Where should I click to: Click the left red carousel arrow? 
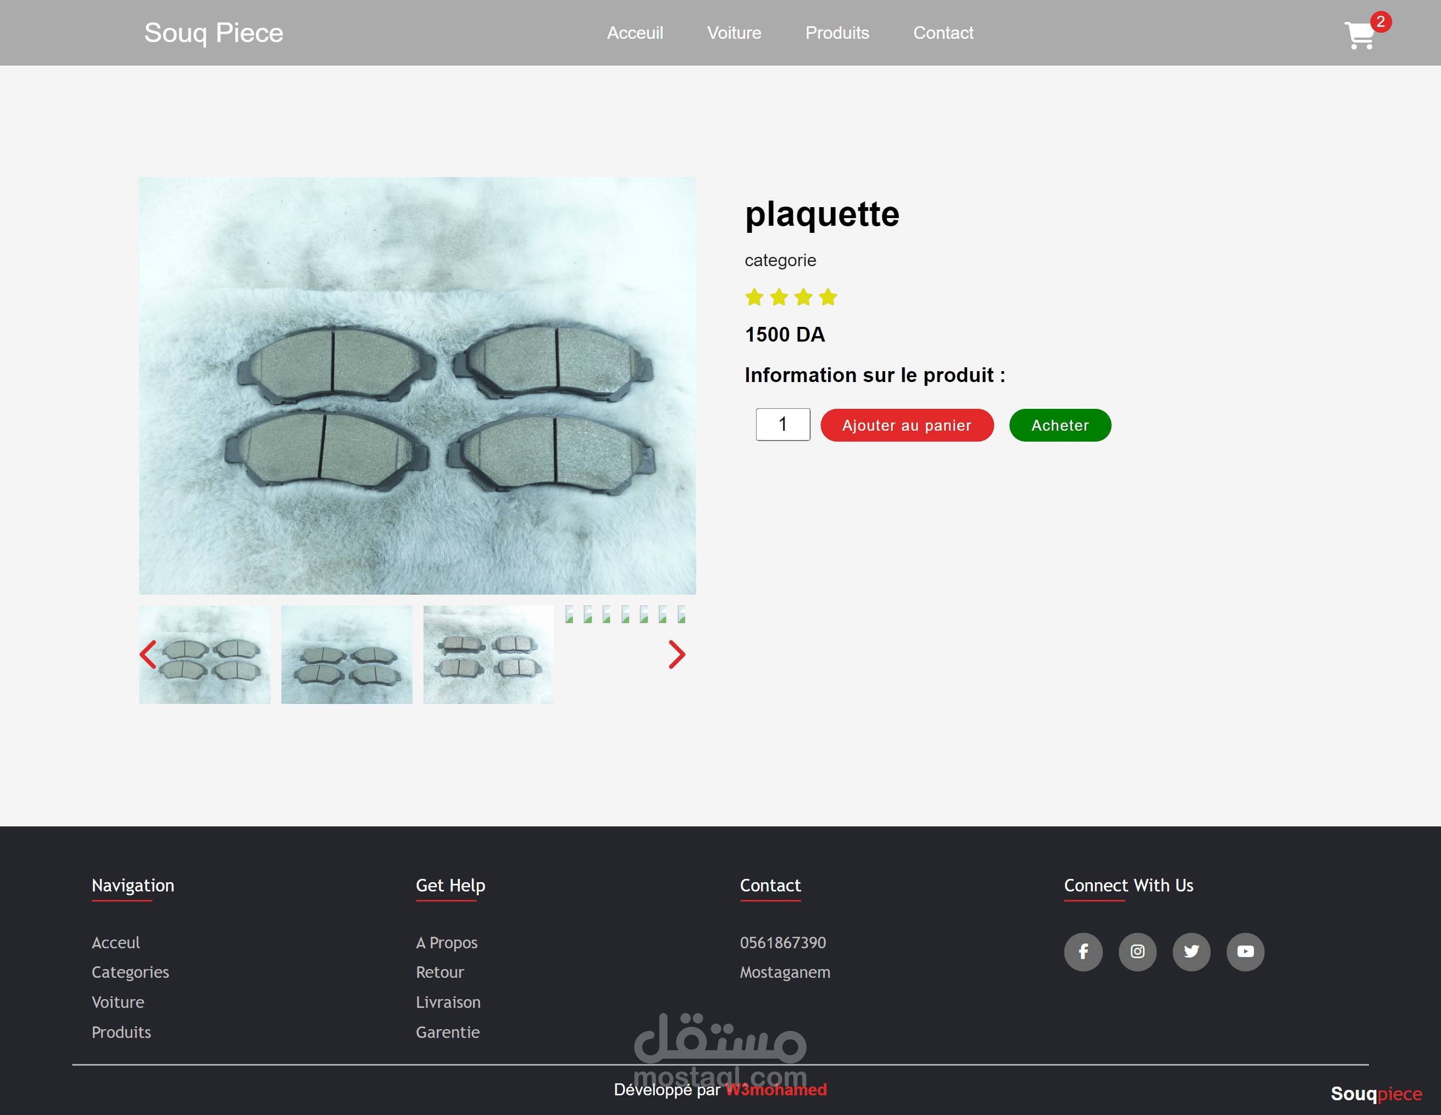click(x=149, y=654)
